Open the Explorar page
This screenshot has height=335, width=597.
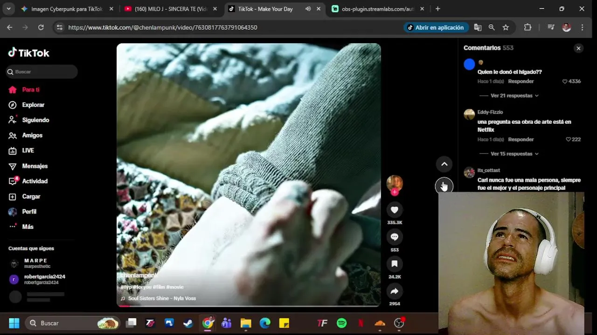click(x=27, y=105)
